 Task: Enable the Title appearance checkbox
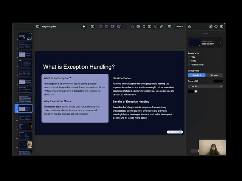pos(189,57)
